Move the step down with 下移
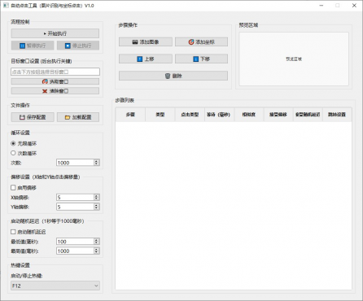This screenshot has width=363, height=301. (x=201, y=59)
